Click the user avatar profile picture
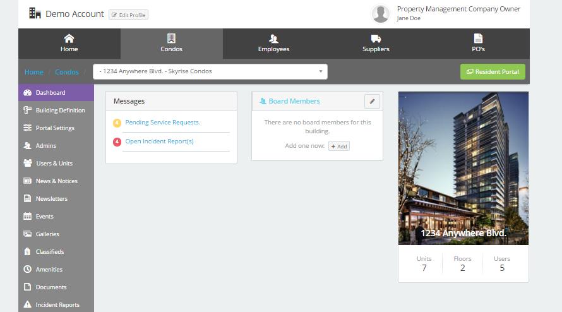The width and height of the screenshot is (562, 312). [x=381, y=14]
